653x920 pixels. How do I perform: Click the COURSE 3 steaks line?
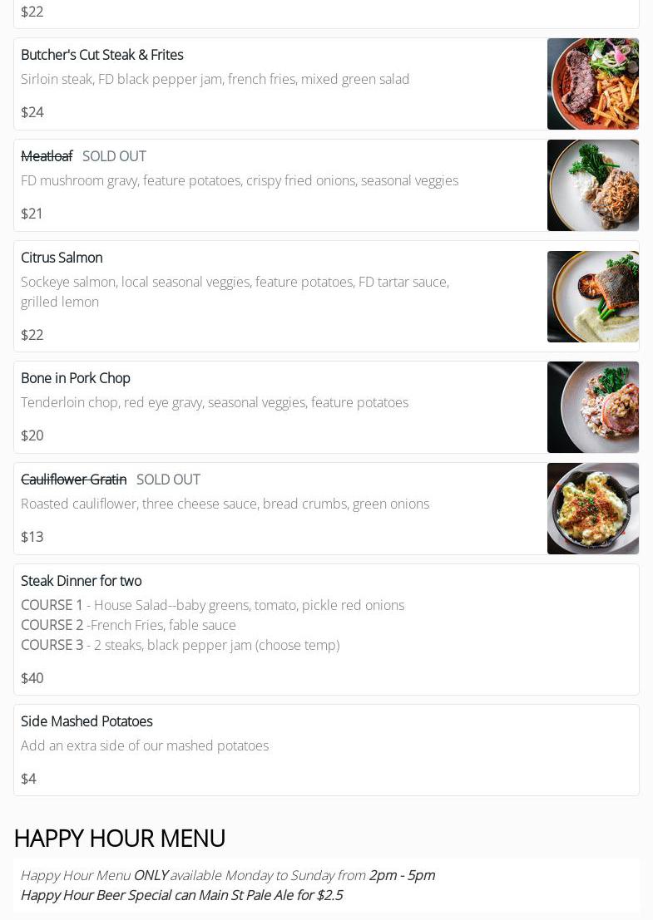(180, 645)
